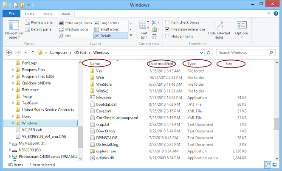Screen dimensions: 282x171
Task: Go up one folder level arrow
Action: (x=33, y=53)
